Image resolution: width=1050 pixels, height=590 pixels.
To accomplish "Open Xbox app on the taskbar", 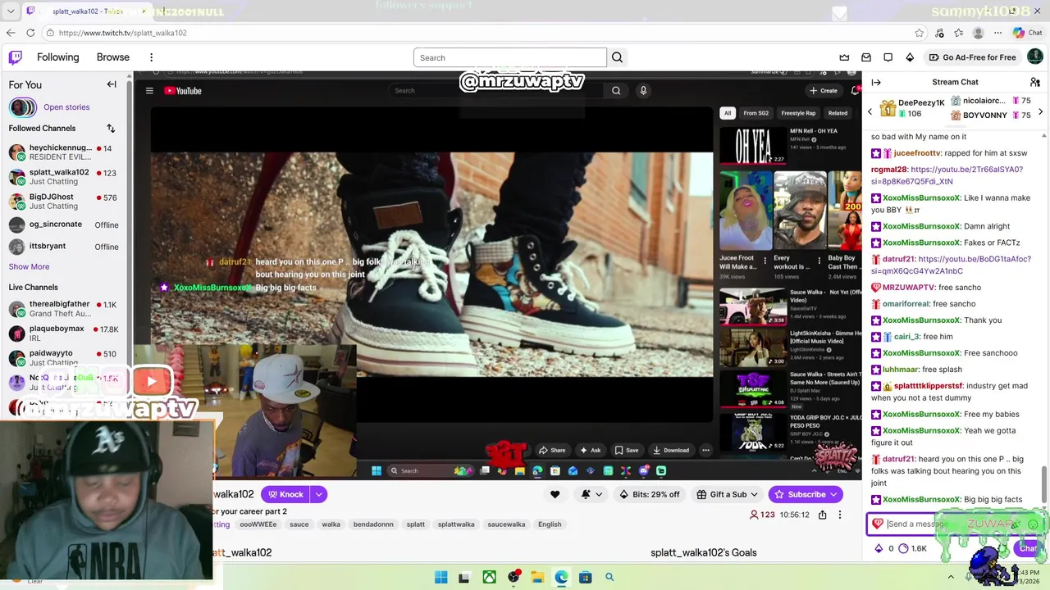I will [x=489, y=578].
